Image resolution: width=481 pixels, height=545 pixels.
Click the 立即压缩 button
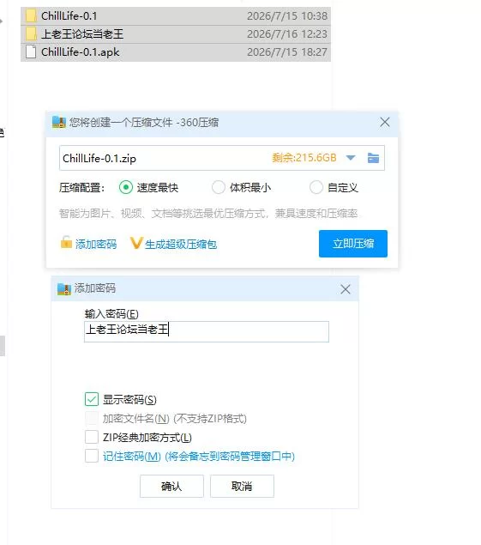point(353,244)
